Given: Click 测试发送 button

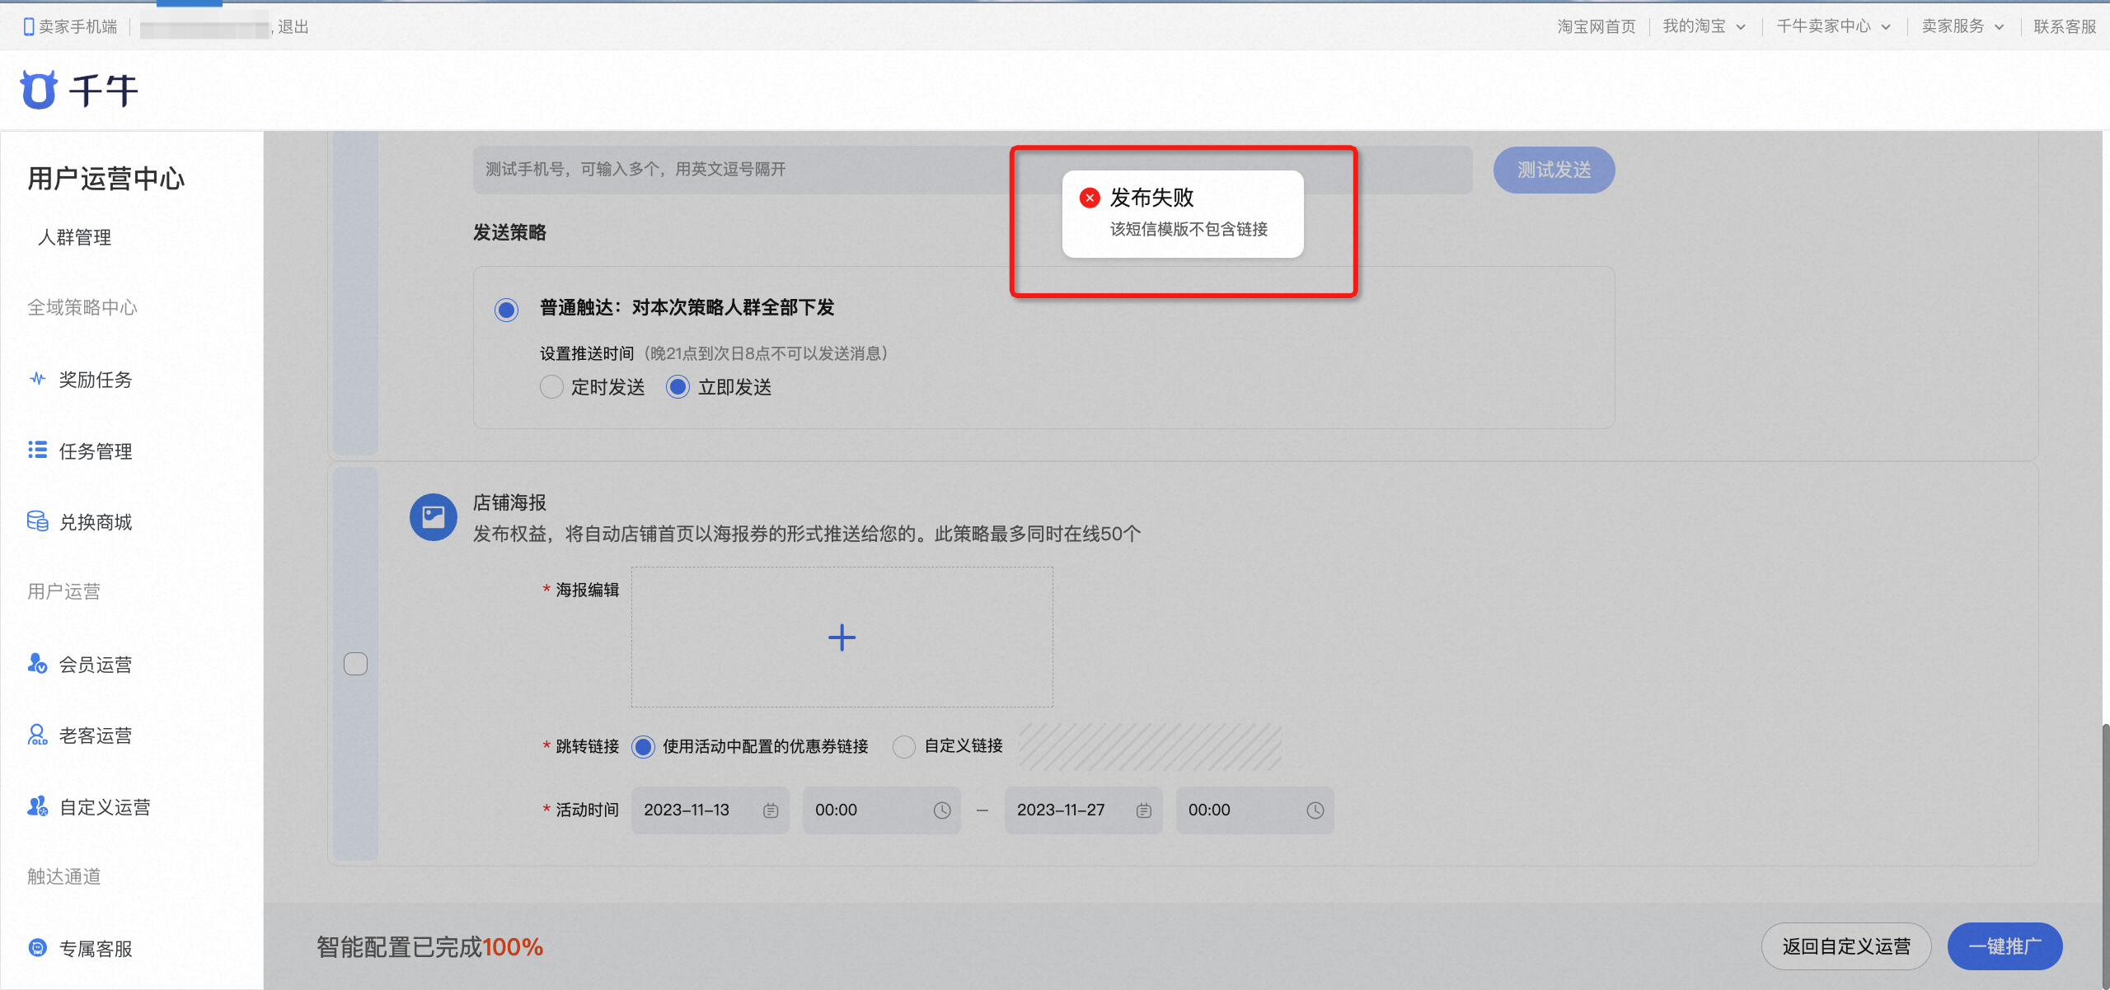Looking at the screenshot, I should click(x=1554, y=170).
